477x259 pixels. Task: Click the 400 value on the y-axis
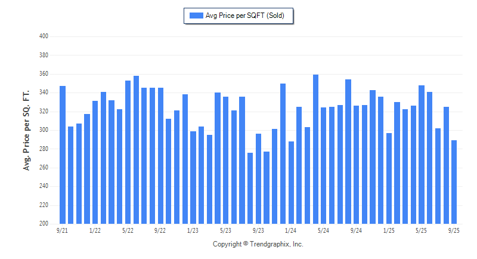point(43,36)
